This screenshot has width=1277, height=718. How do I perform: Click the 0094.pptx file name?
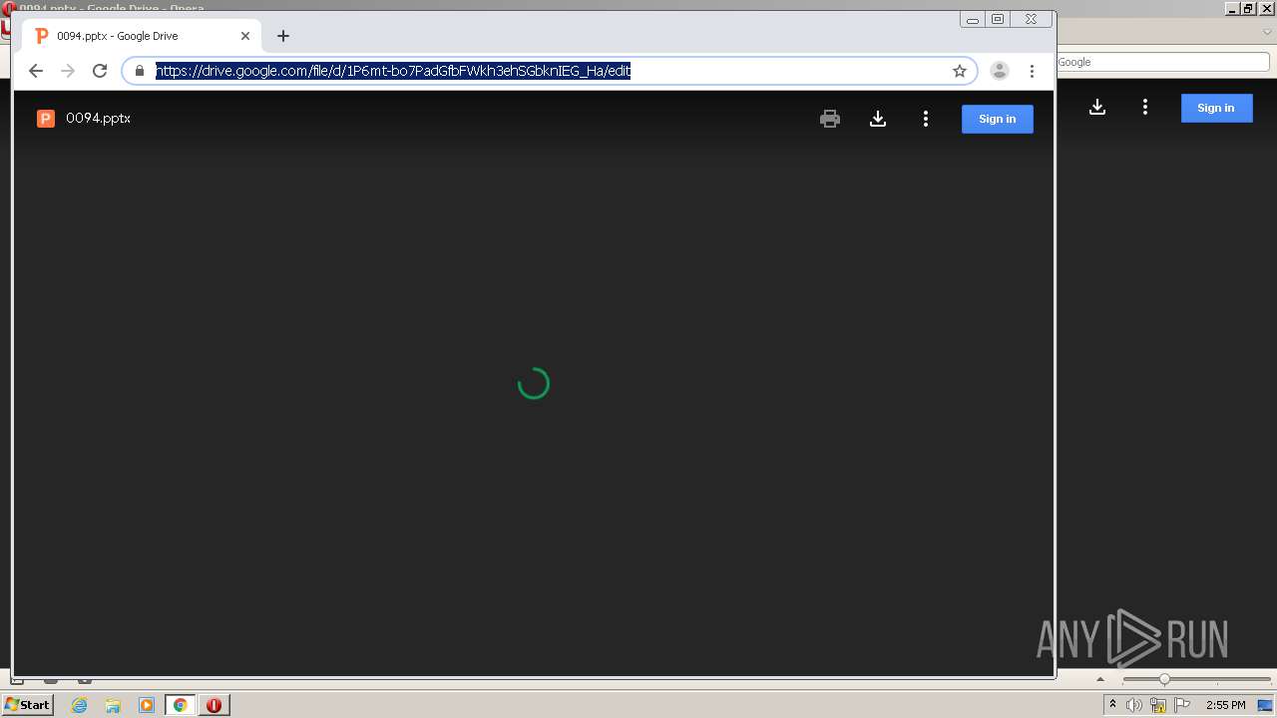click(x=98, y=118)
